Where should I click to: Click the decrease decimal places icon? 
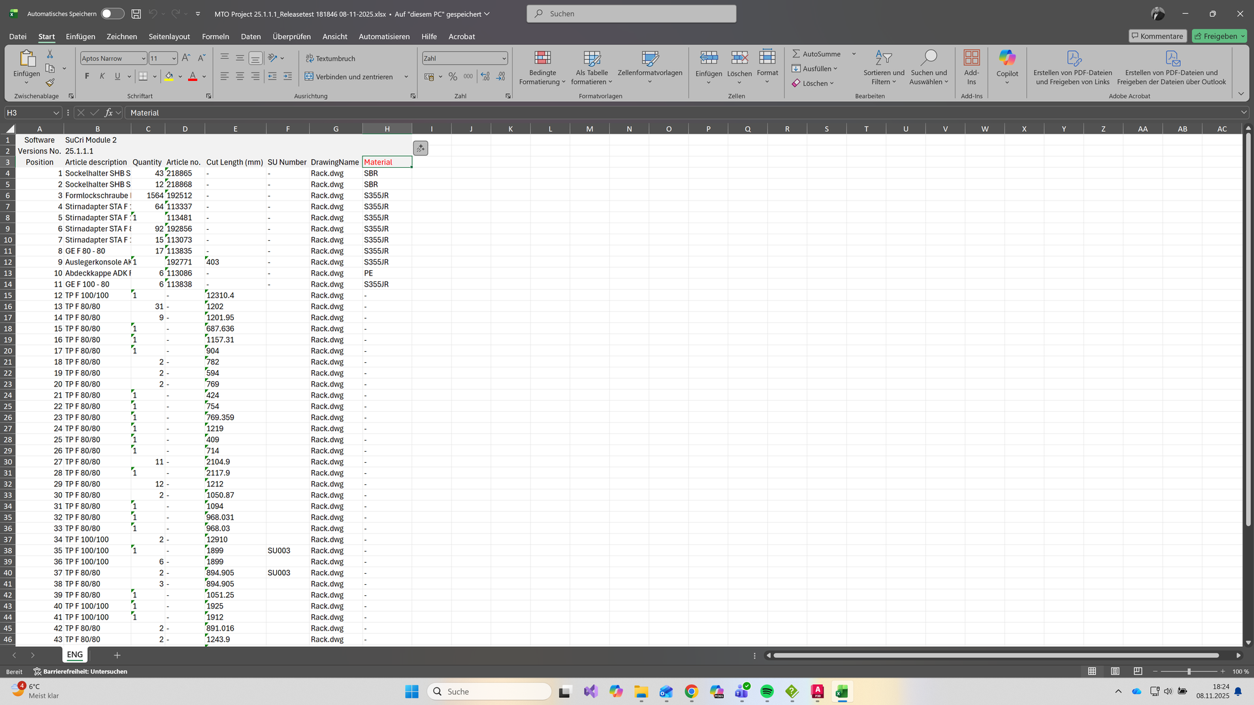click(x=501, y=76)
